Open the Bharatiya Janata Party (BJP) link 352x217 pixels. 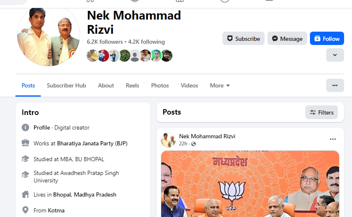coord(92,143)
